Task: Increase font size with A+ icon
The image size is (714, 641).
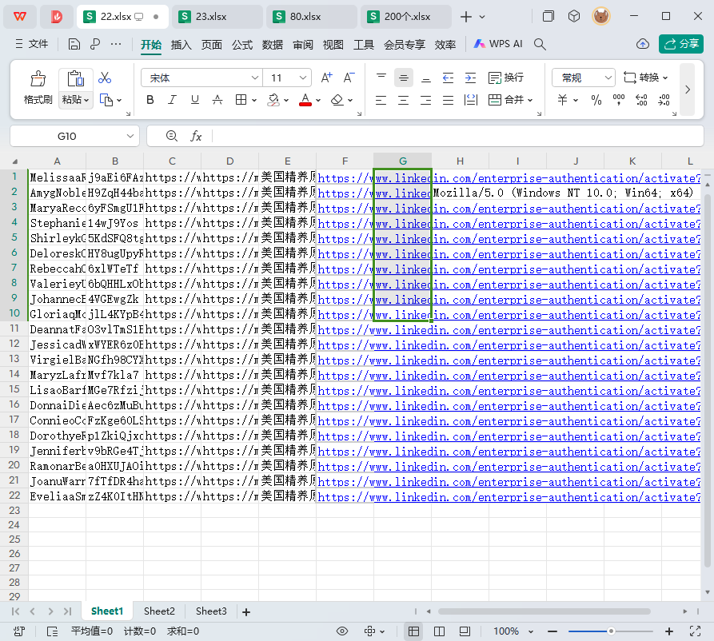Action: [x=326, y=78]
